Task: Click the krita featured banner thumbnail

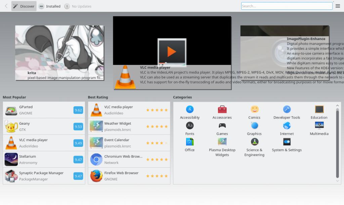Action: click(59, 53)
